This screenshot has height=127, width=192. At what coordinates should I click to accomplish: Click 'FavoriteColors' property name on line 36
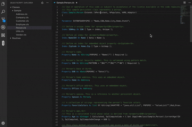[x=80, y=105]
